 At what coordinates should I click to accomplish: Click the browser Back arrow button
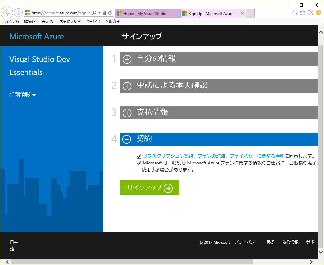click(x=7, y=13)
